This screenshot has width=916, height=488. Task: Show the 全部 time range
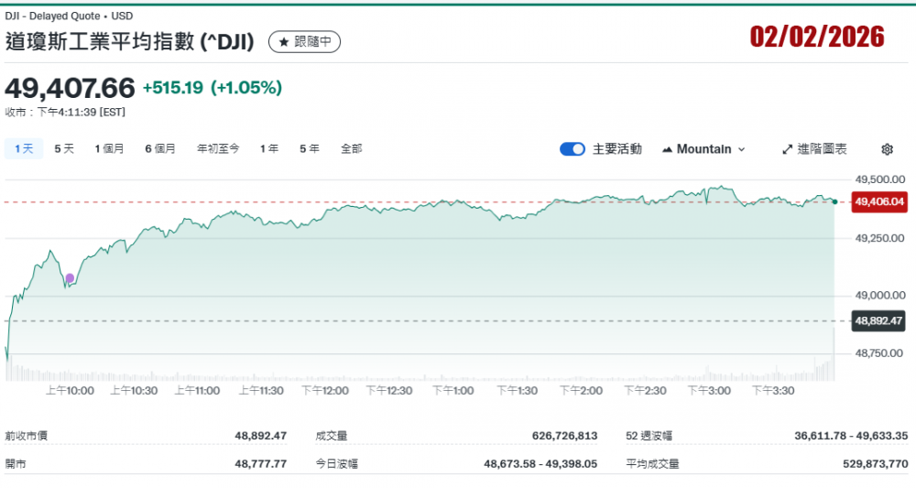[x=352, y=148]
